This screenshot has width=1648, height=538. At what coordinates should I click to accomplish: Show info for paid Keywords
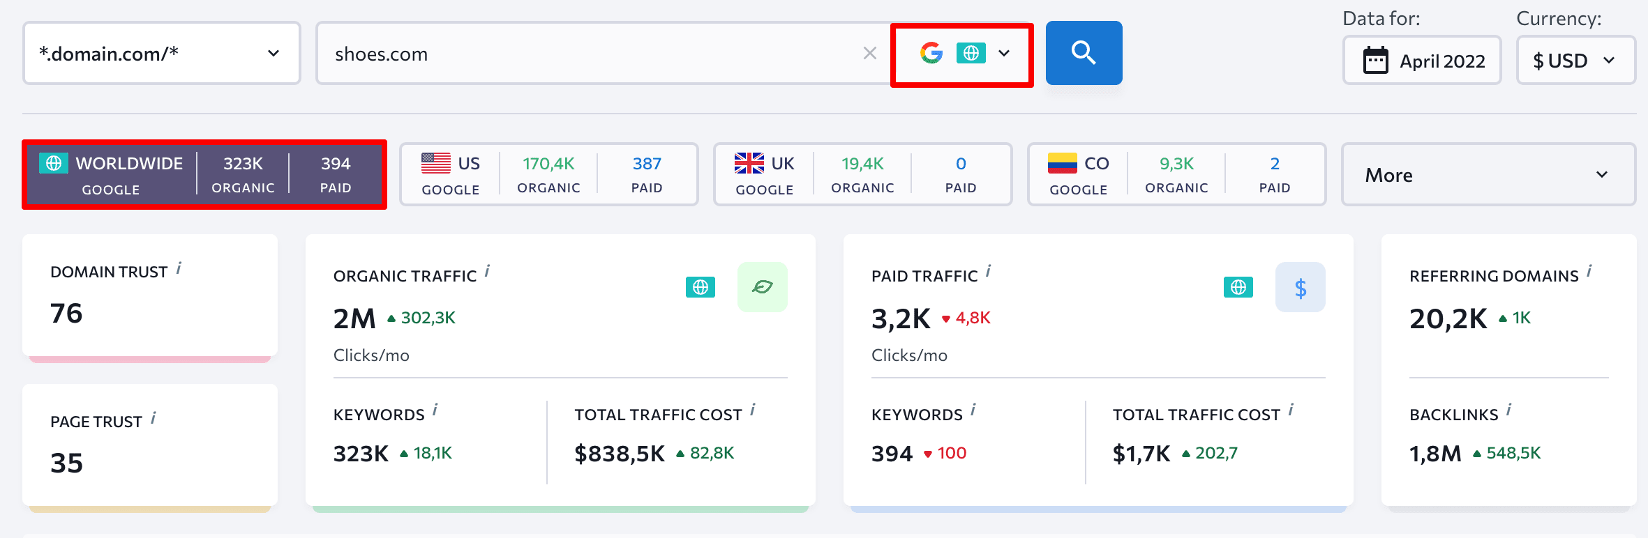point(973,410)
